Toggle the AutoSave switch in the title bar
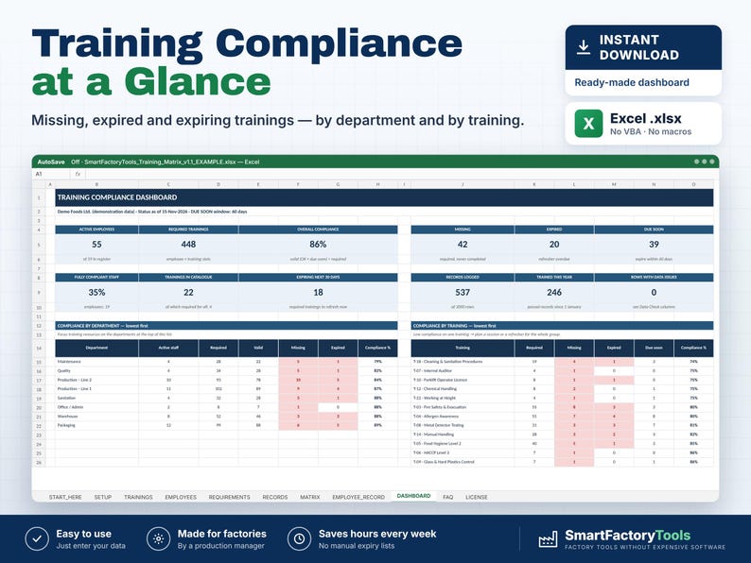This screenshot has height=563, width=751. click(x=76, y=162)
